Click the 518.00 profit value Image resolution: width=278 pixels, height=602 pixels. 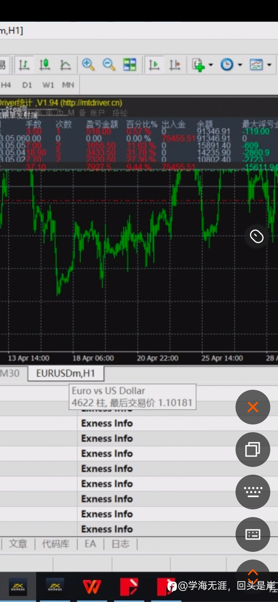[99, 132]
